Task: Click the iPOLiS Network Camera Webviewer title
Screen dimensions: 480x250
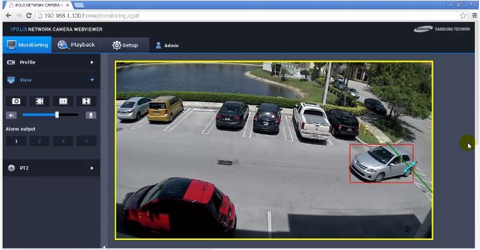Action: pos(56,30)
